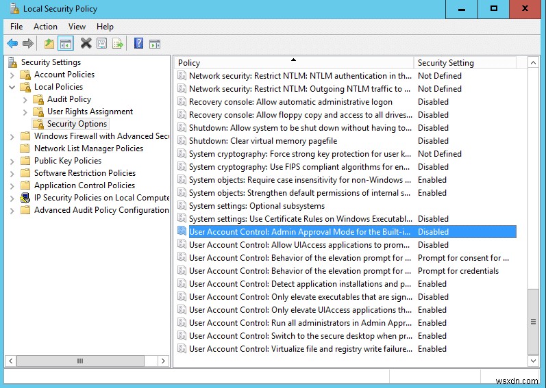This screenshot has width=546, height=388.
Task: Open the Action menu
Action: click(x=45, y=27)
